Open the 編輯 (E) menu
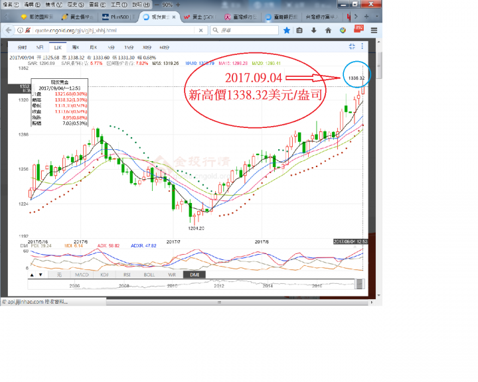Viewport: 478px width, 382px height. coord(32,5)
